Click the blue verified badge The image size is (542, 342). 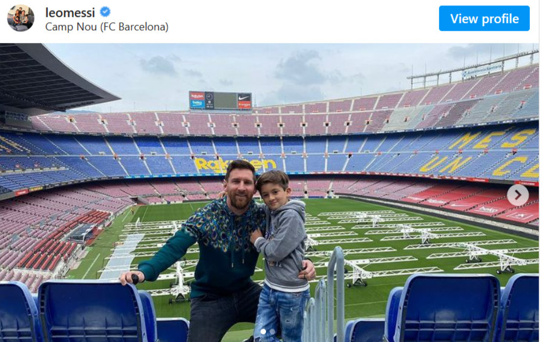point(105,12)
